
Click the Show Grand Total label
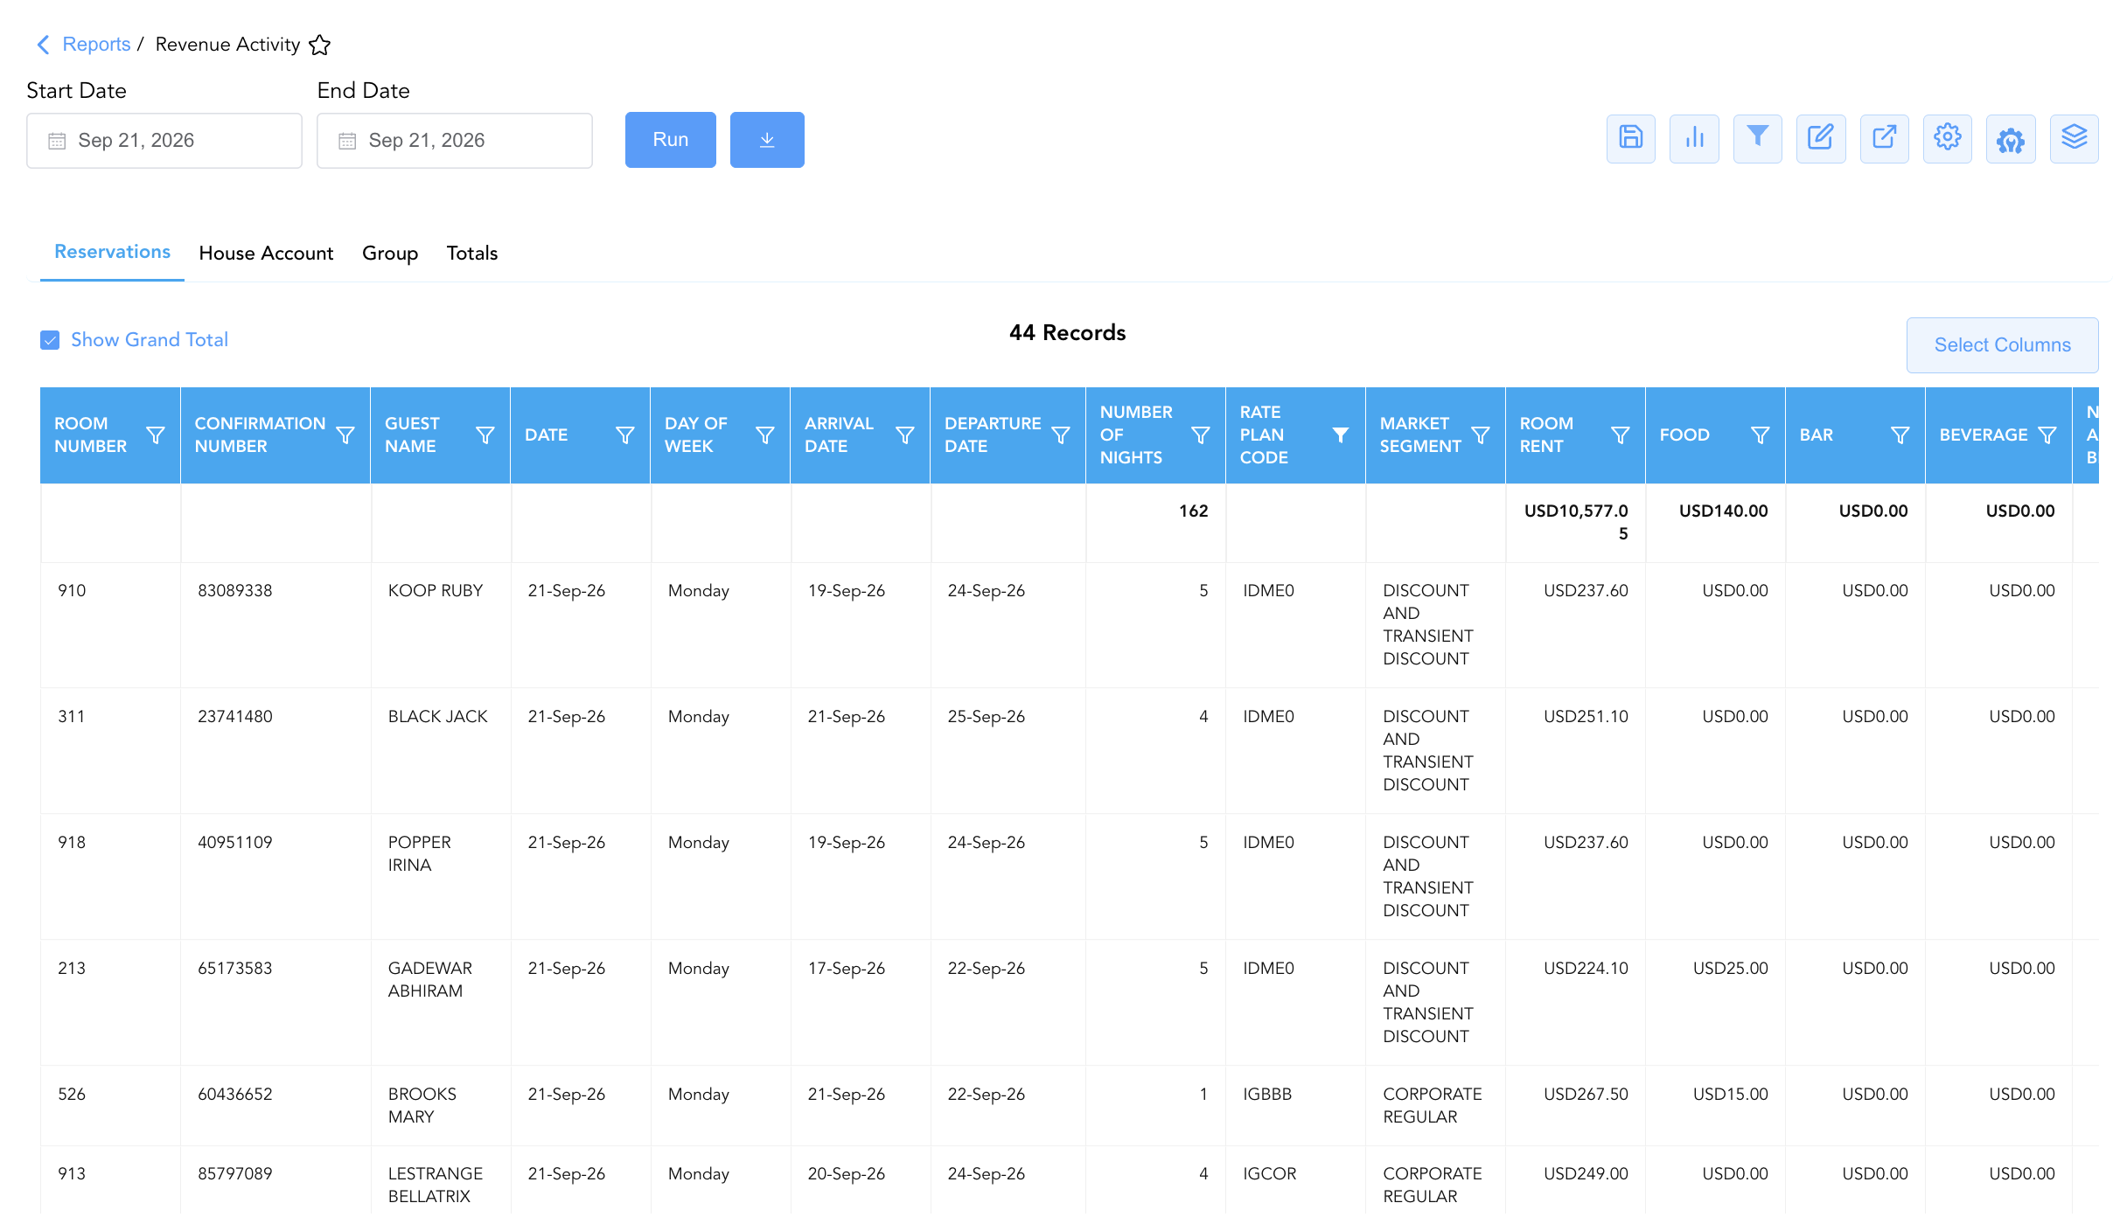[150, 340]
